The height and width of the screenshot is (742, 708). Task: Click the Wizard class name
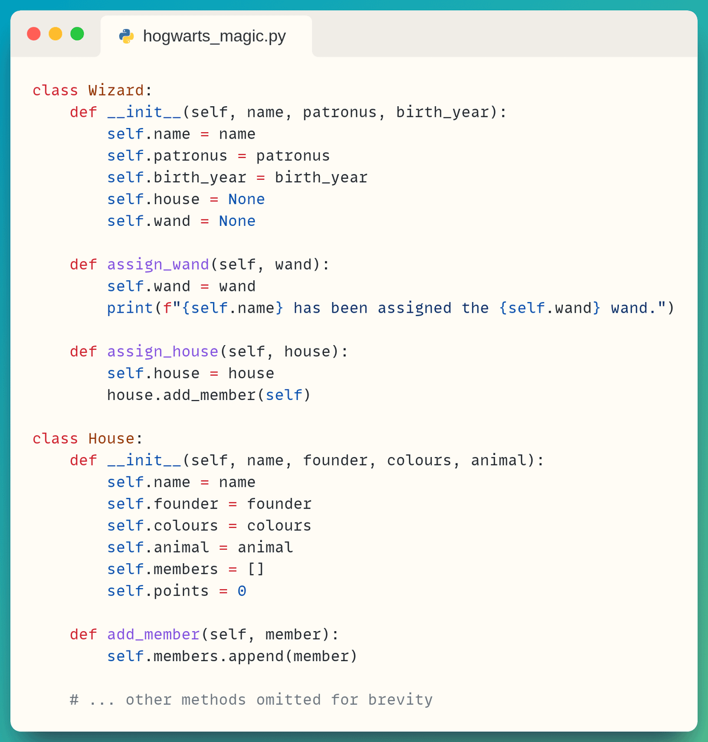point(116,90)
